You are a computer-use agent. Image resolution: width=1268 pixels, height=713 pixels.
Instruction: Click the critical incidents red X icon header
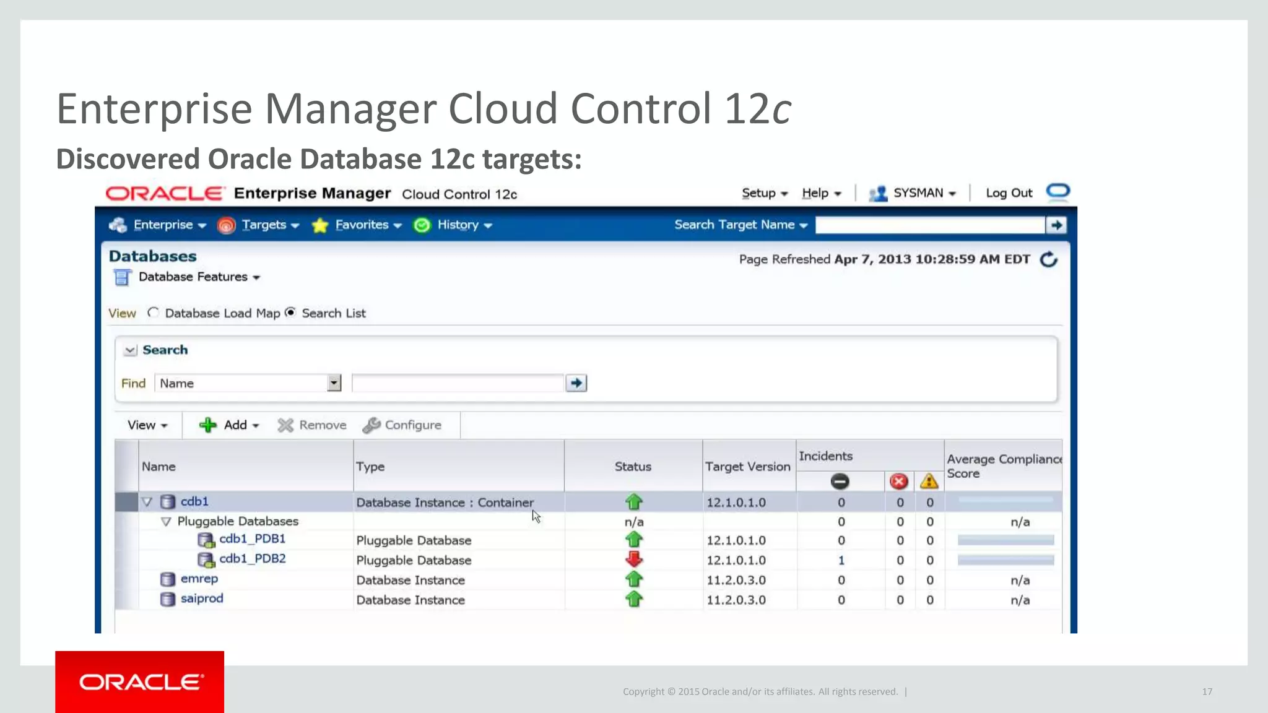tap(899, 481)
